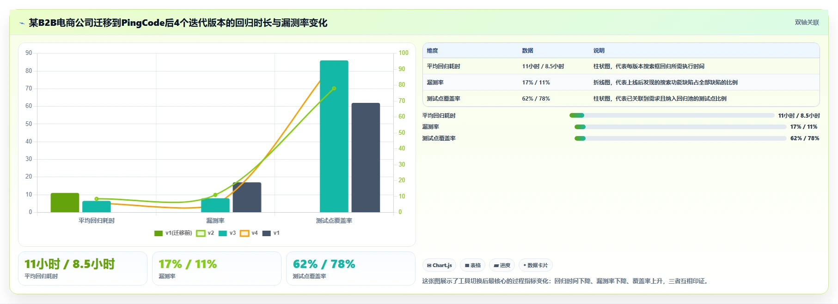Click the 平均回归耗时 progress bar
Viewport: 838px width, 304px height.
[x=672, y=115]
